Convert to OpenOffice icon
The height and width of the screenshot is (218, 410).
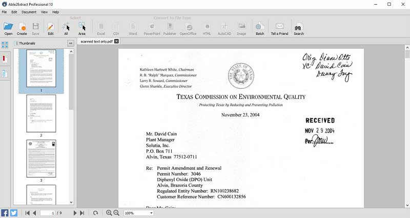point(188,28)
